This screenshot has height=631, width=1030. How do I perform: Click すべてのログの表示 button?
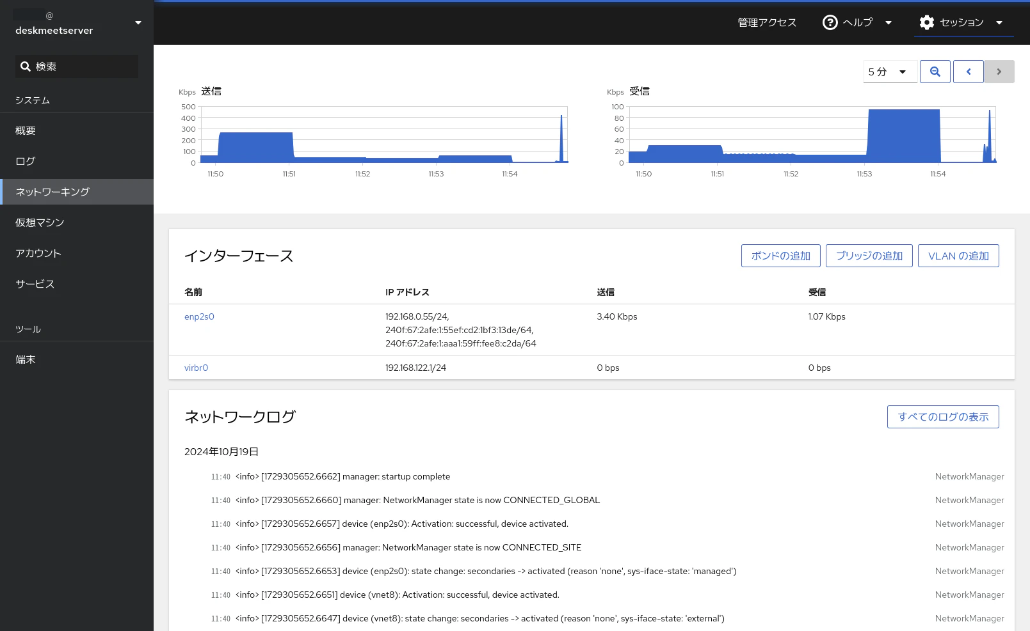[943, 417]
